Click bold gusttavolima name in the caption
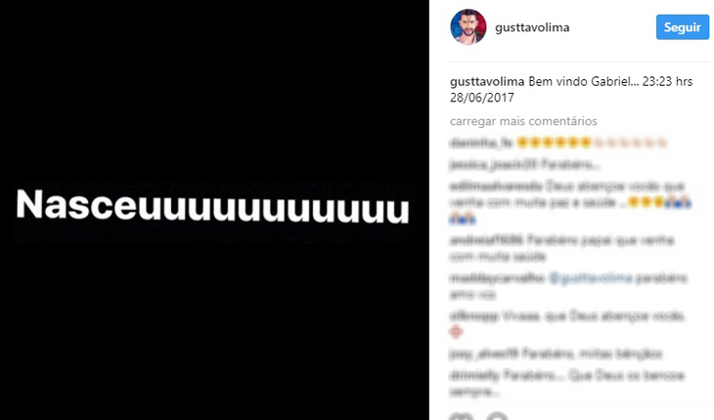714x420 pixels. point(487,81)
